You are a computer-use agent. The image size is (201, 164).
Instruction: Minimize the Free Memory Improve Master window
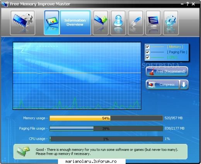(x=182, y=4)
